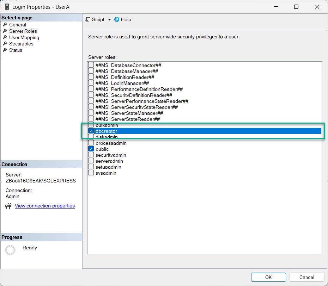
Task: Switch to the User Mapping page
Action: [24, 37]
